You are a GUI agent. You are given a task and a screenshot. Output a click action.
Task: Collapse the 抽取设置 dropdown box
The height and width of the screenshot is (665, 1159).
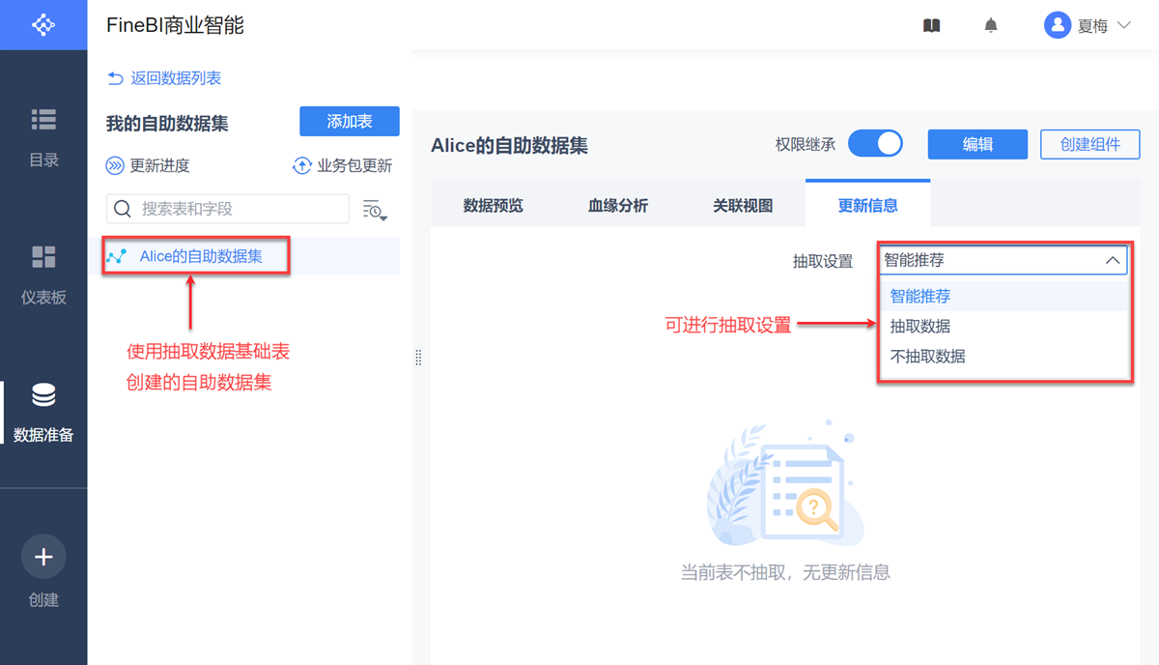pyautogui.click(x=1003, y=260)
